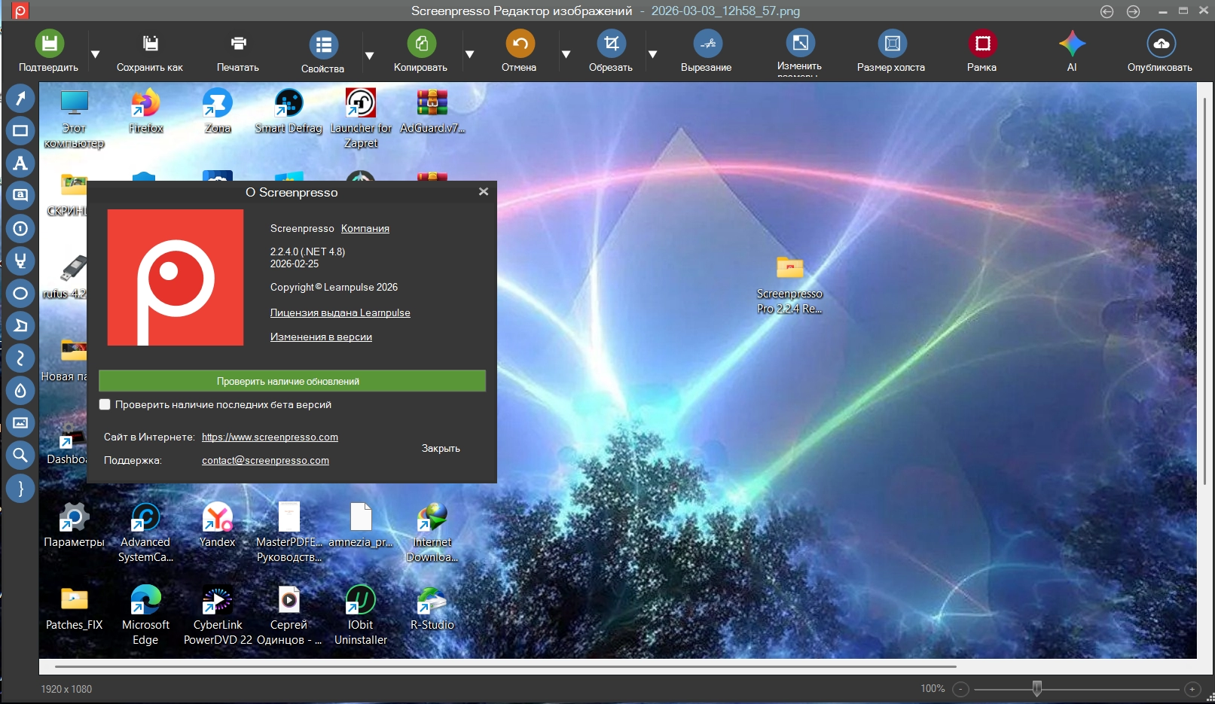Click the 100% zoom value

933,688
